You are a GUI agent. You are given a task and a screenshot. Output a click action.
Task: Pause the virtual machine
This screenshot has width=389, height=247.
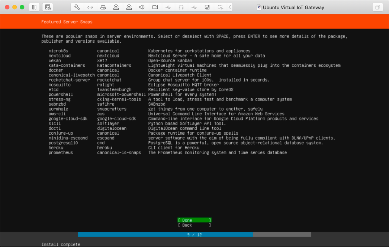[34, 7]
